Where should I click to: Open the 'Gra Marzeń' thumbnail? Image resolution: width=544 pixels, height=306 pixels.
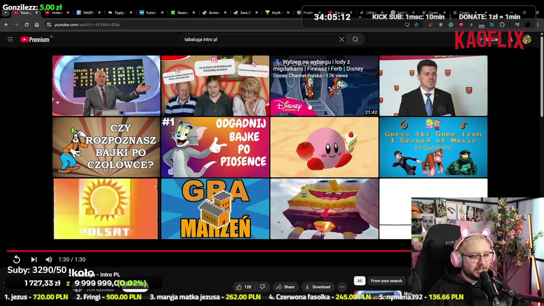215,209
